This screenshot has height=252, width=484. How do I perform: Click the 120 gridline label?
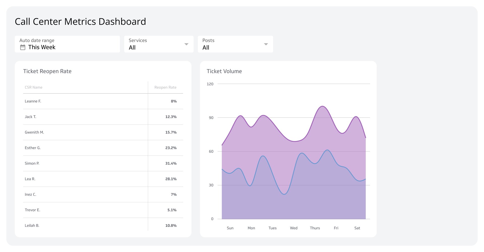coord(210,84)
